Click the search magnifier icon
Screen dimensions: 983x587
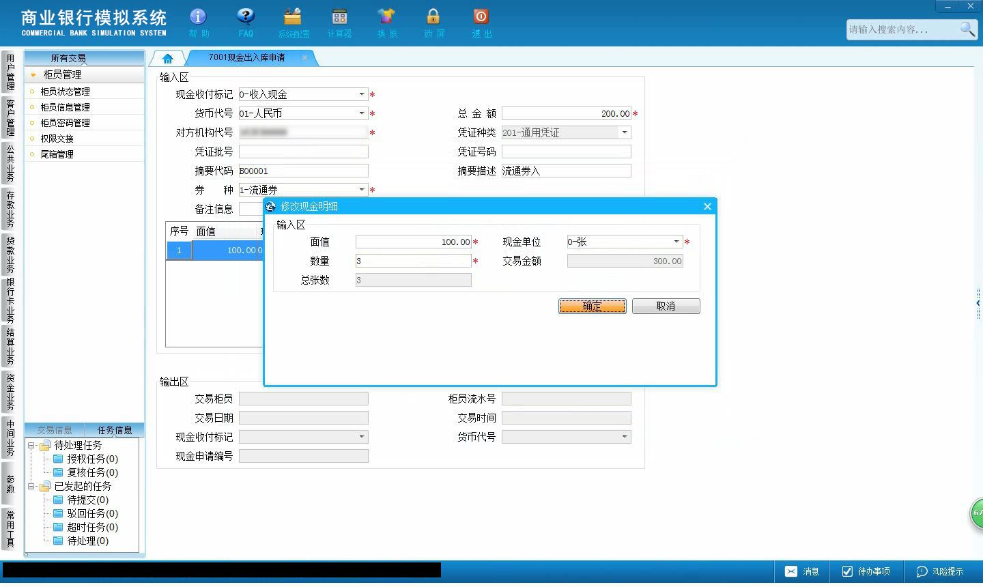pyautogui.click(x=967, y=29)
